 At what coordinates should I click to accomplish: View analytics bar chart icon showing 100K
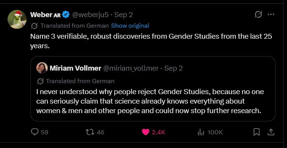tap(201, 132)
